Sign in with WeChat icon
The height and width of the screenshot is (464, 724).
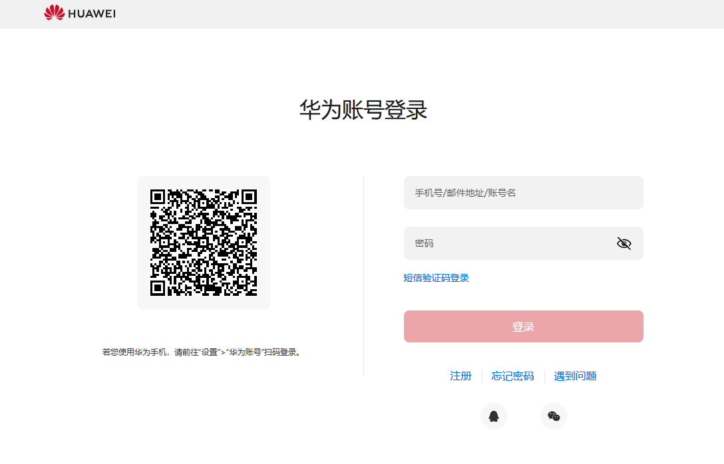554,416
